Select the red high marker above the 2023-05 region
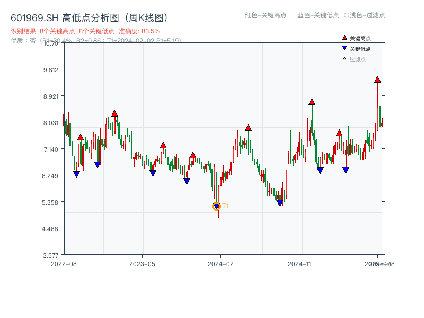 click(x=163, y=145)
